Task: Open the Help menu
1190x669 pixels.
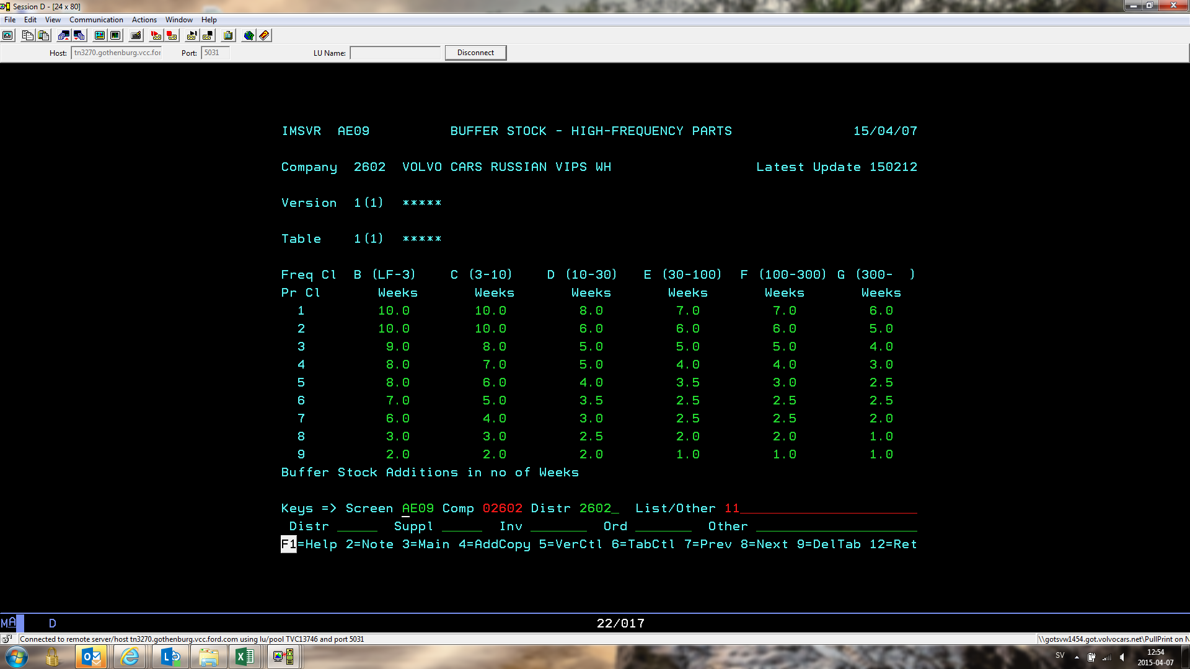Action: [209, 20]
